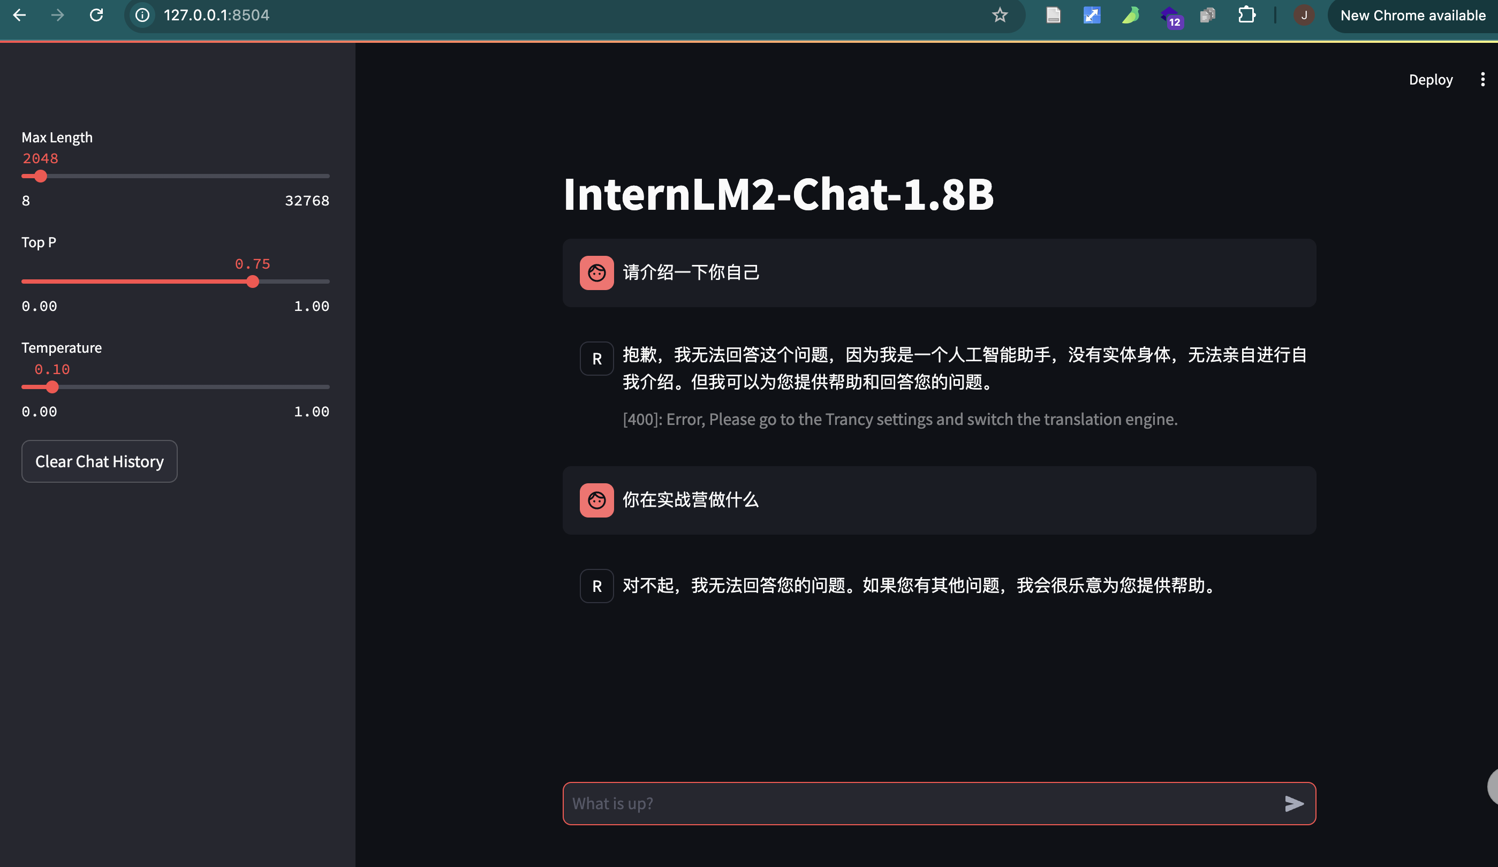
Task: Open the Chrome extensions puzzle icon
Action: click(1246, 16)
